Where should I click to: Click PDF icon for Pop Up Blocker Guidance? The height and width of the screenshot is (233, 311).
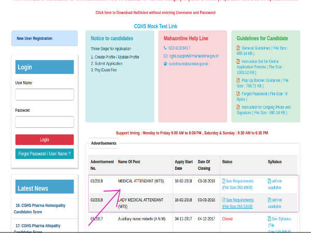click(x=238, y=80)
